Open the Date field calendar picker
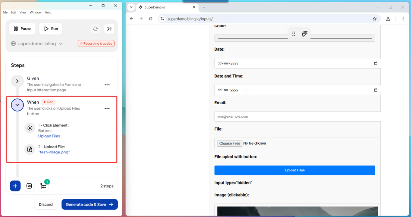411x217 pixels. pyautogui.click(x=376, y=63)
